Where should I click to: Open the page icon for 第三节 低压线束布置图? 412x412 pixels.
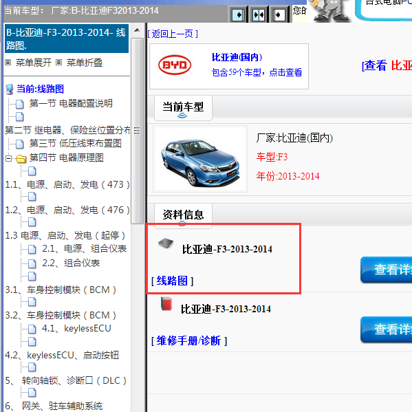pyautogui.click(x=20, y=144)
